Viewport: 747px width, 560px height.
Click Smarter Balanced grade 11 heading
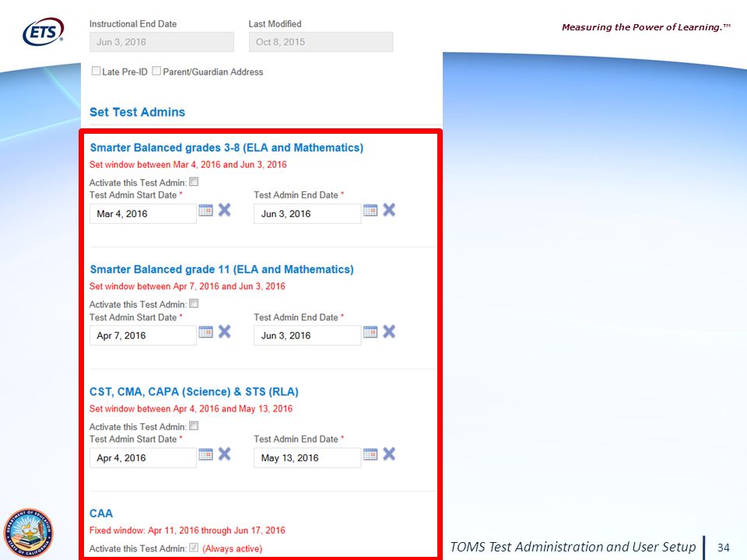(x=222, y=270)
